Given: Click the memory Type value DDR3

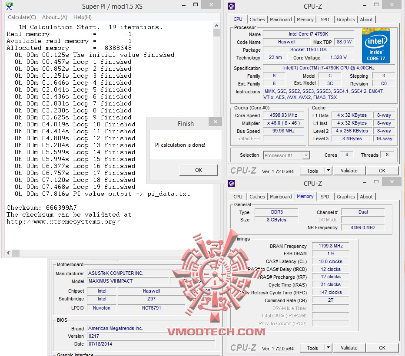Looking at the screenshot, I should 277,212.
